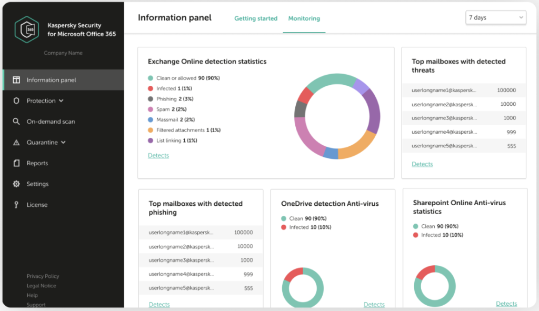Open Detects link in OneDrive detection card
This screenshot has height=311, width=539.
pyautogui.click(x=374, y=305)
